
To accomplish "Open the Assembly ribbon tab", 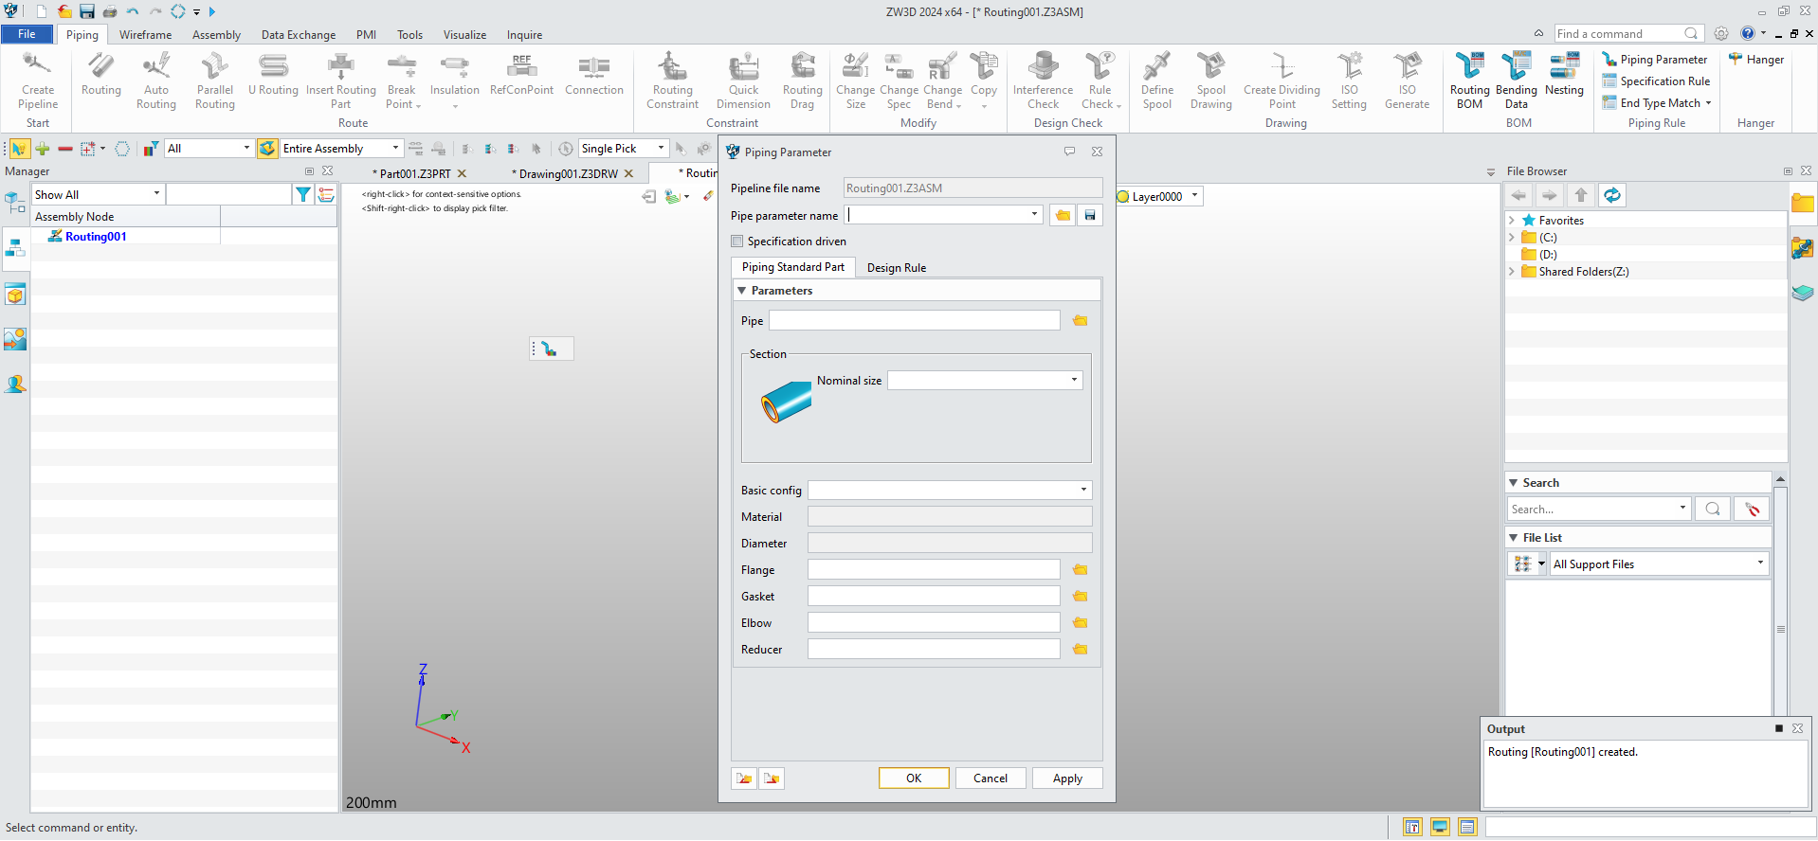I will click(216, 35).
